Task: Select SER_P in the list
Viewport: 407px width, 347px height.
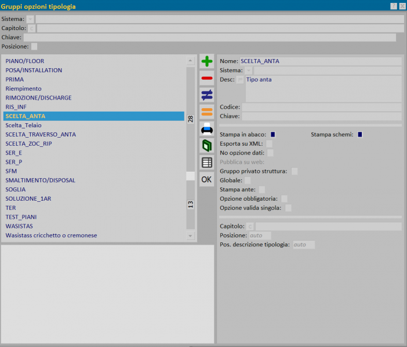Action: pyautogui.click(x=94, y=162)
